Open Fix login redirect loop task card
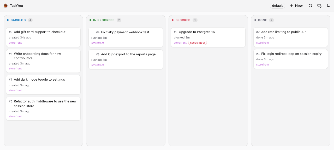Viewport: 334px width, 150px height. (x=291, y=59)
